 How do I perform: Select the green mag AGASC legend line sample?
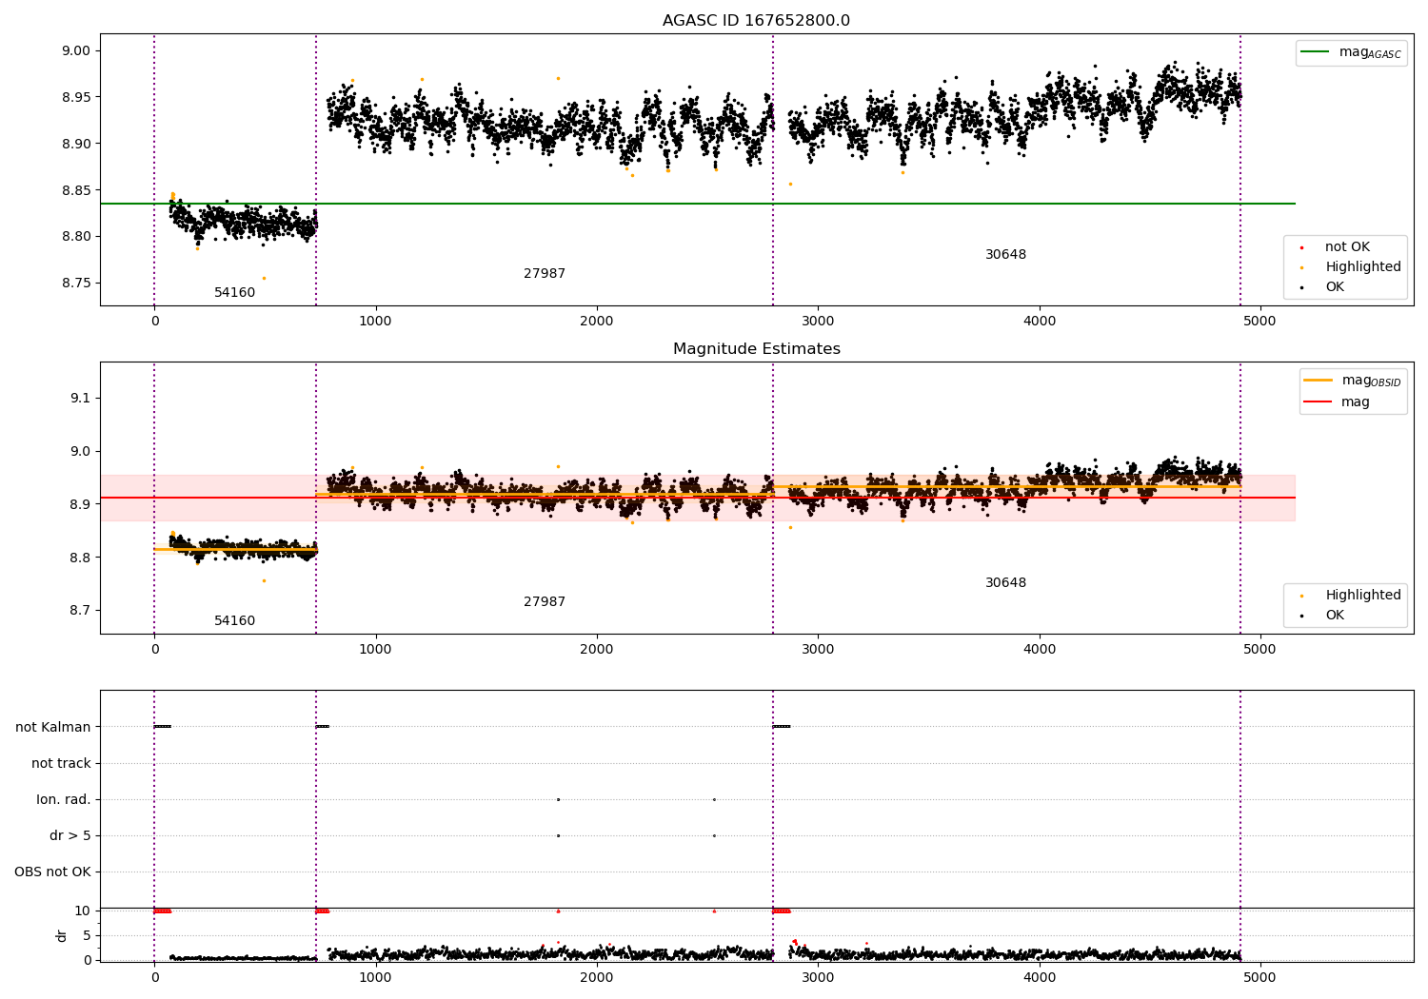click(1316, 52)
